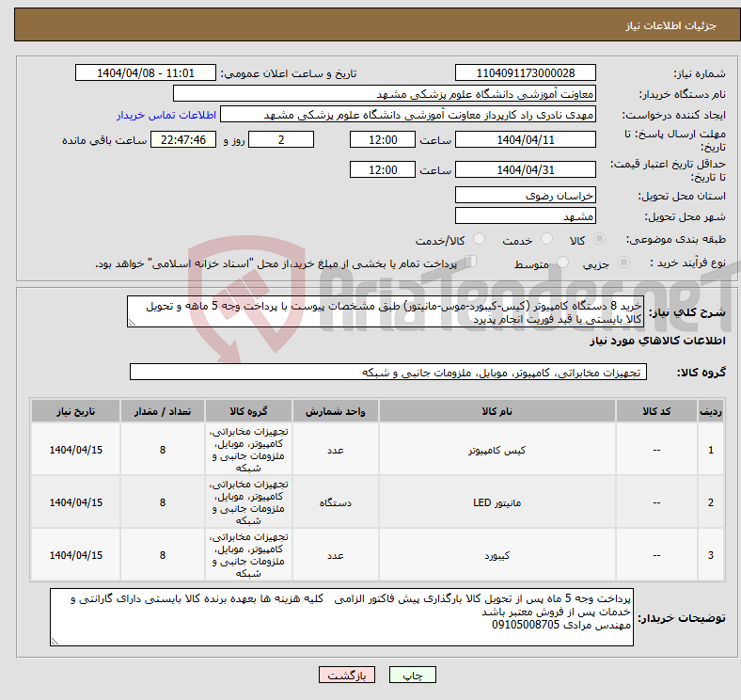Viewport: 741px width, 700px height.
Task: Click the ردیف column header
Action: click(710, 411)
